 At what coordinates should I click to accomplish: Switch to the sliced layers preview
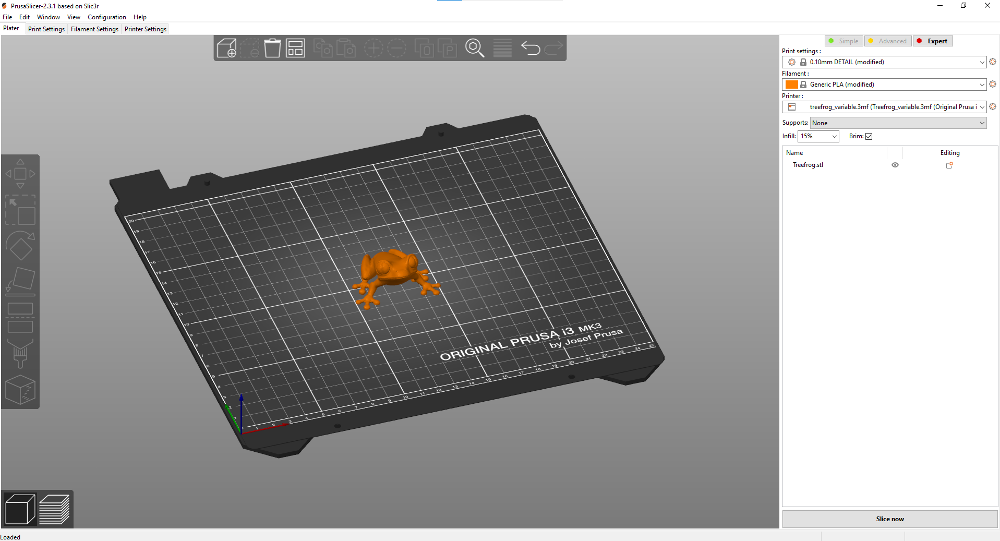pyautogui.click(x=54, y=509)
